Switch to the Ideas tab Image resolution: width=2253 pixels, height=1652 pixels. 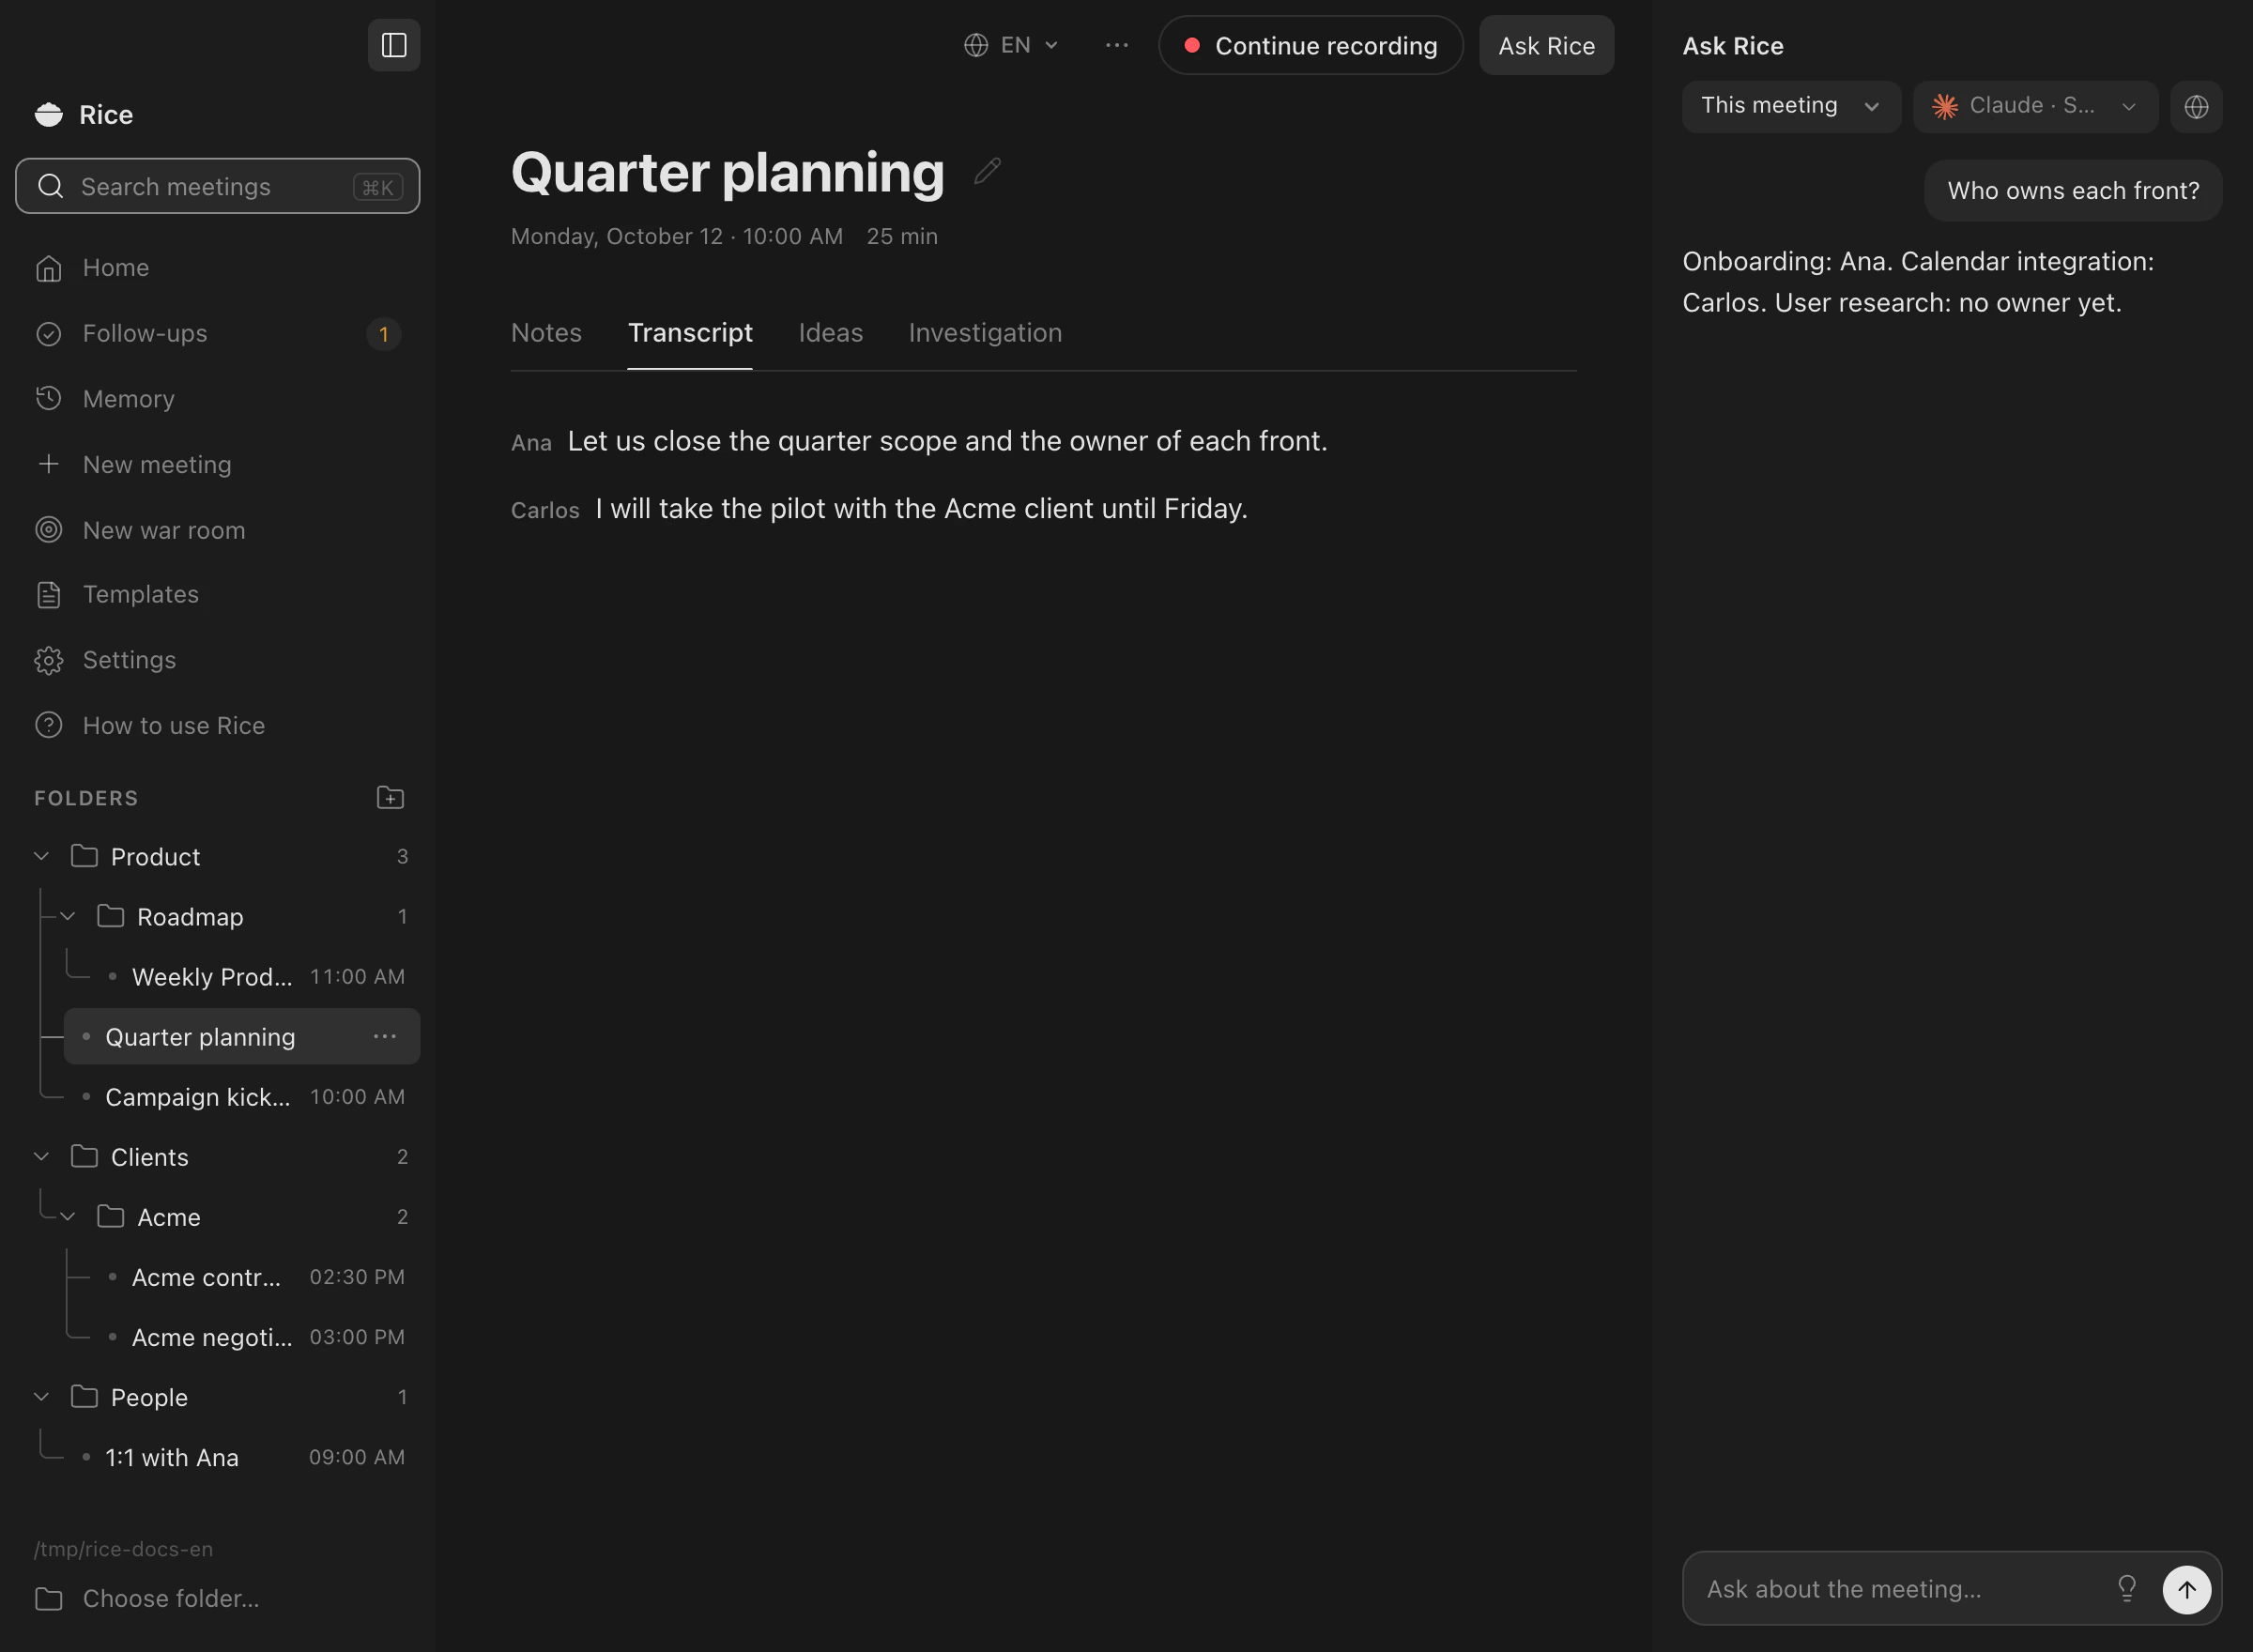830,333
